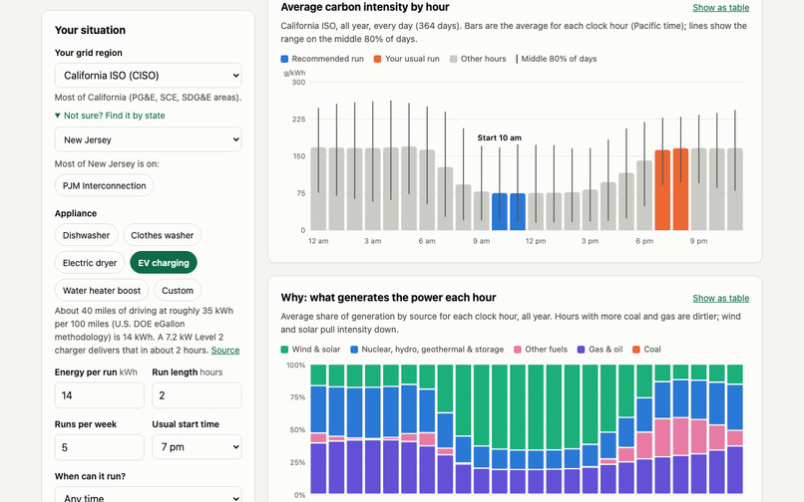Click the orange Coal legend swatch
Viewport: 804px width, 502px height.
tap(636, 350)
